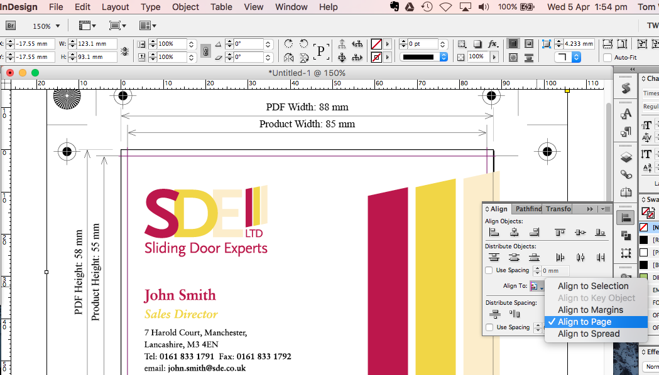The height and width of the screenshot is (375, 659).
Task: Click the drop shadow icon in control bar
Action: (477, 44)
